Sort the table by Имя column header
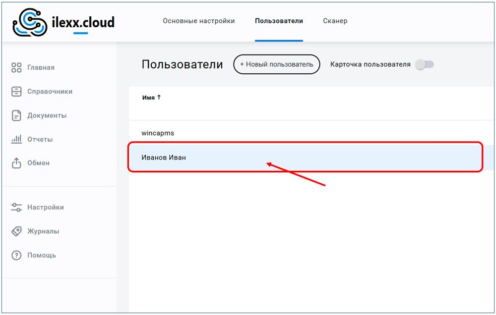 (148, 98)
